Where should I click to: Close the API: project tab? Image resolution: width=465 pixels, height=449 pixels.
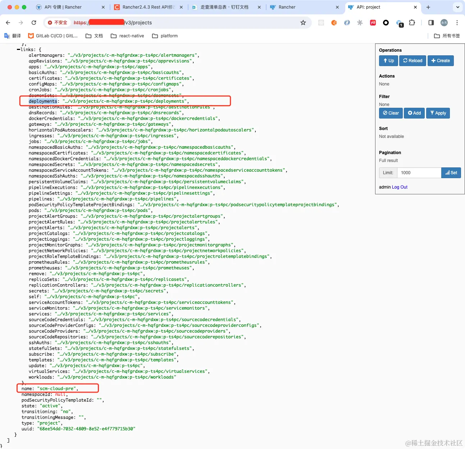[415, 7]
